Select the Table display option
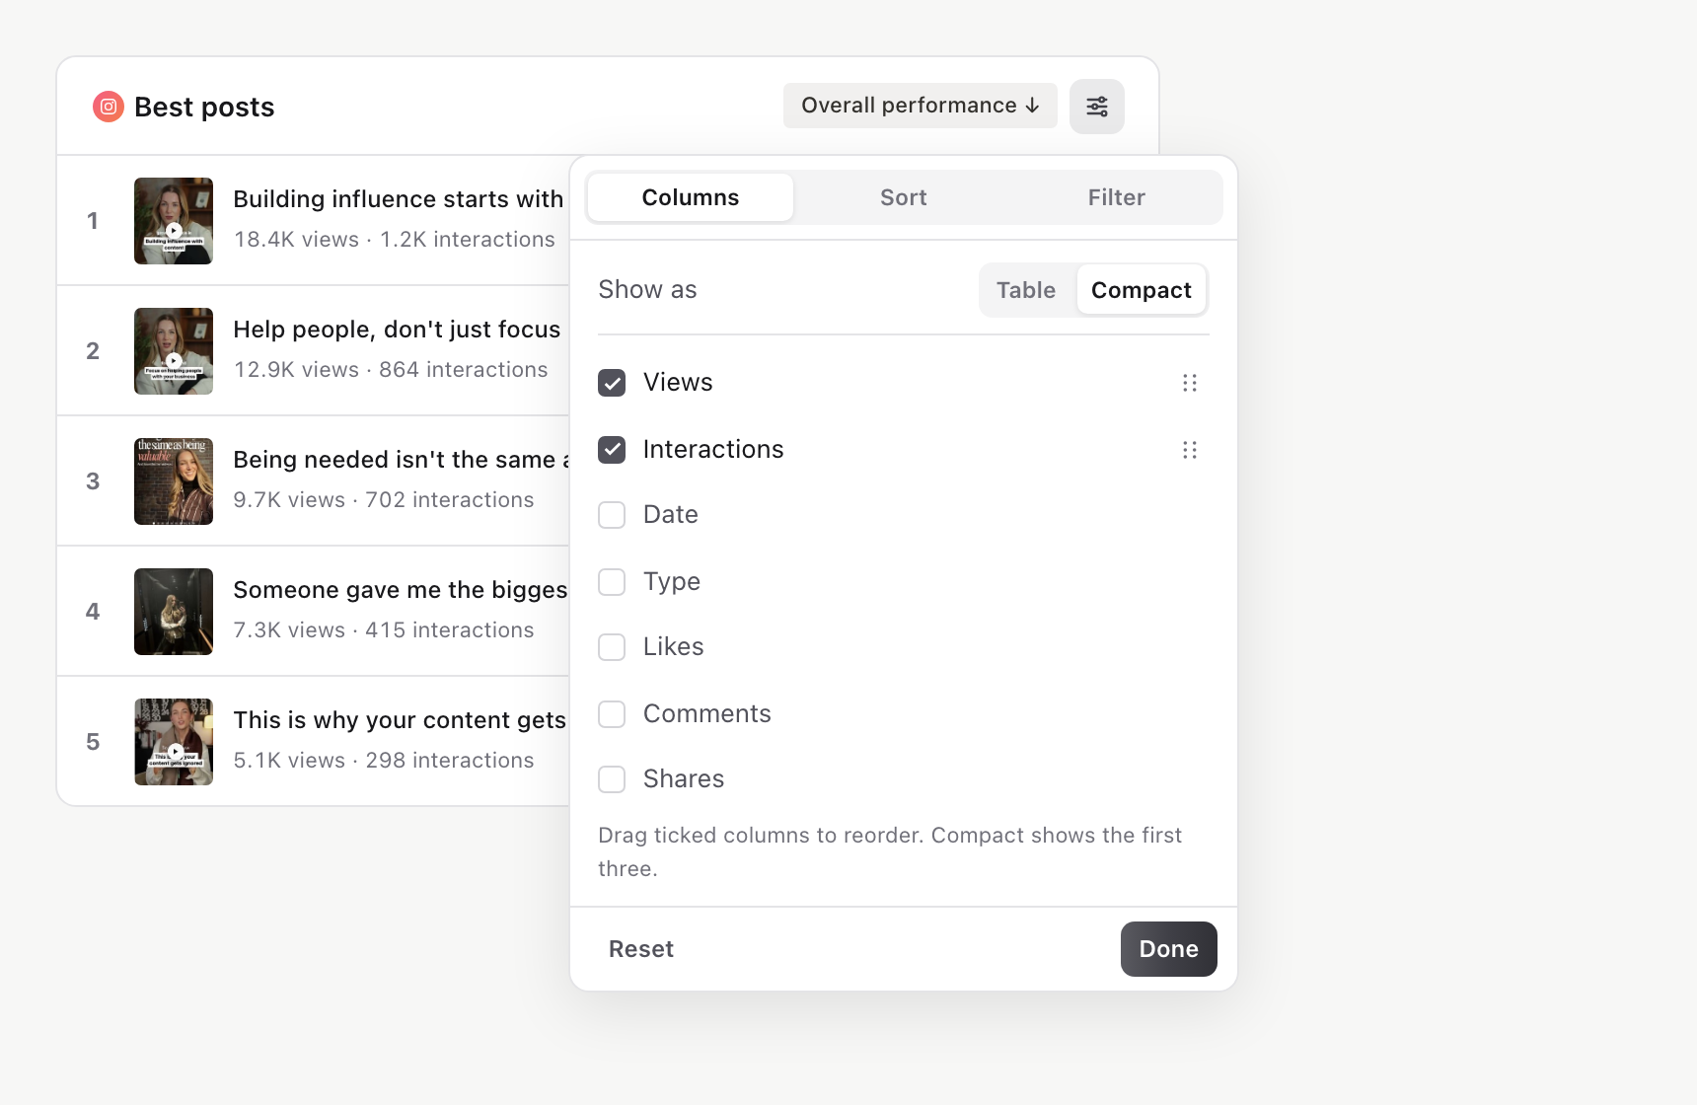 tap(1026, 290)
